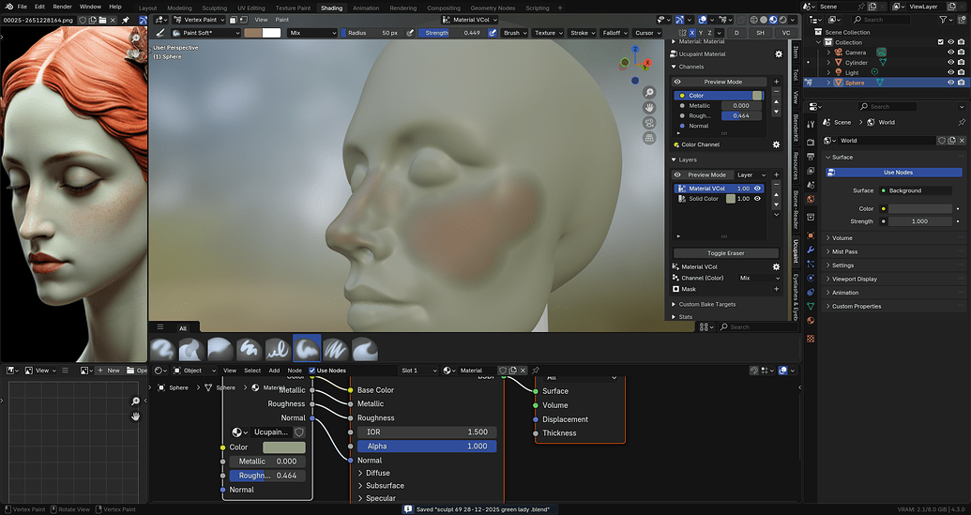Screen dimensions: 971x515
Task: Open the Ucupaint sidebar tab
Action: [x=796, y=251]
